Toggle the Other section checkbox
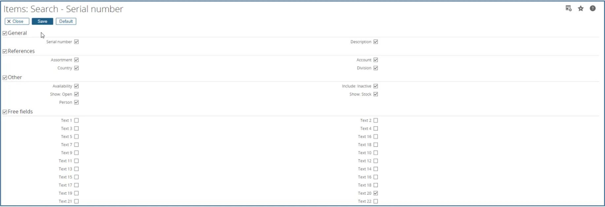Image resolution: width=605 pixels, height=207 pixels. pos(5,78)
